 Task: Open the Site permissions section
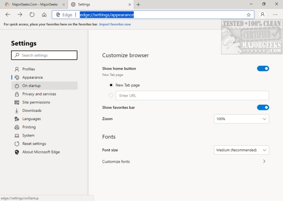[44, 102]
